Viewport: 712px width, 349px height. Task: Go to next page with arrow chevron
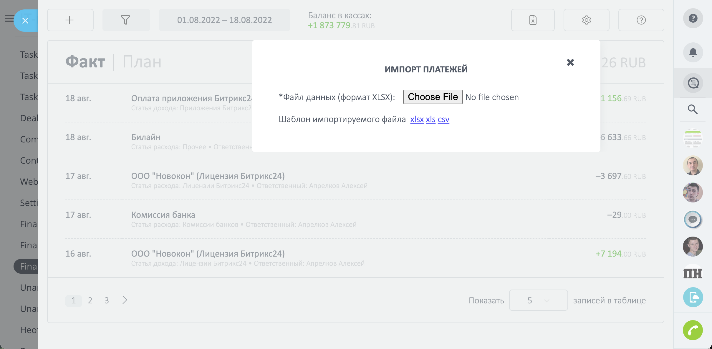point(125,300)
